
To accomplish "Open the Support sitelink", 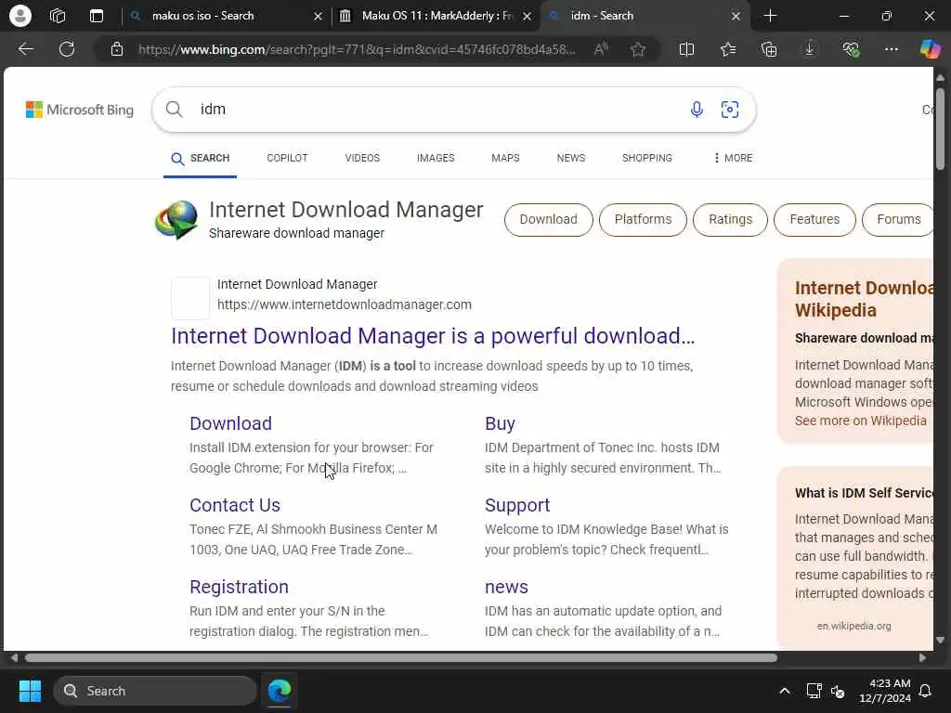I will pos(517,505).
